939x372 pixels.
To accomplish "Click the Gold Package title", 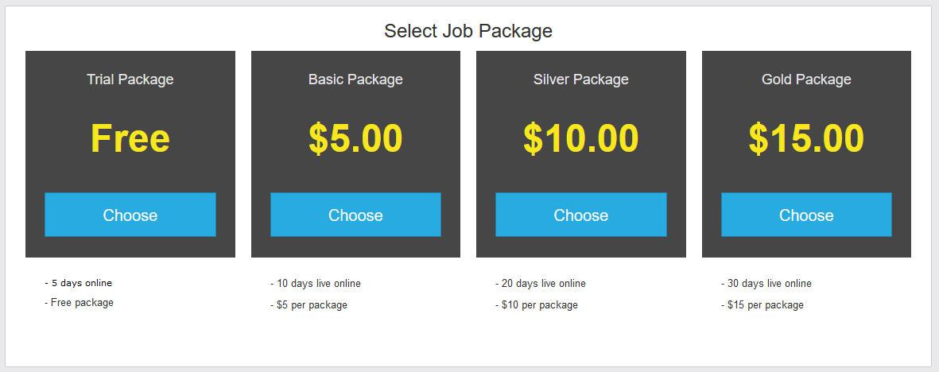I will (806, 79).
